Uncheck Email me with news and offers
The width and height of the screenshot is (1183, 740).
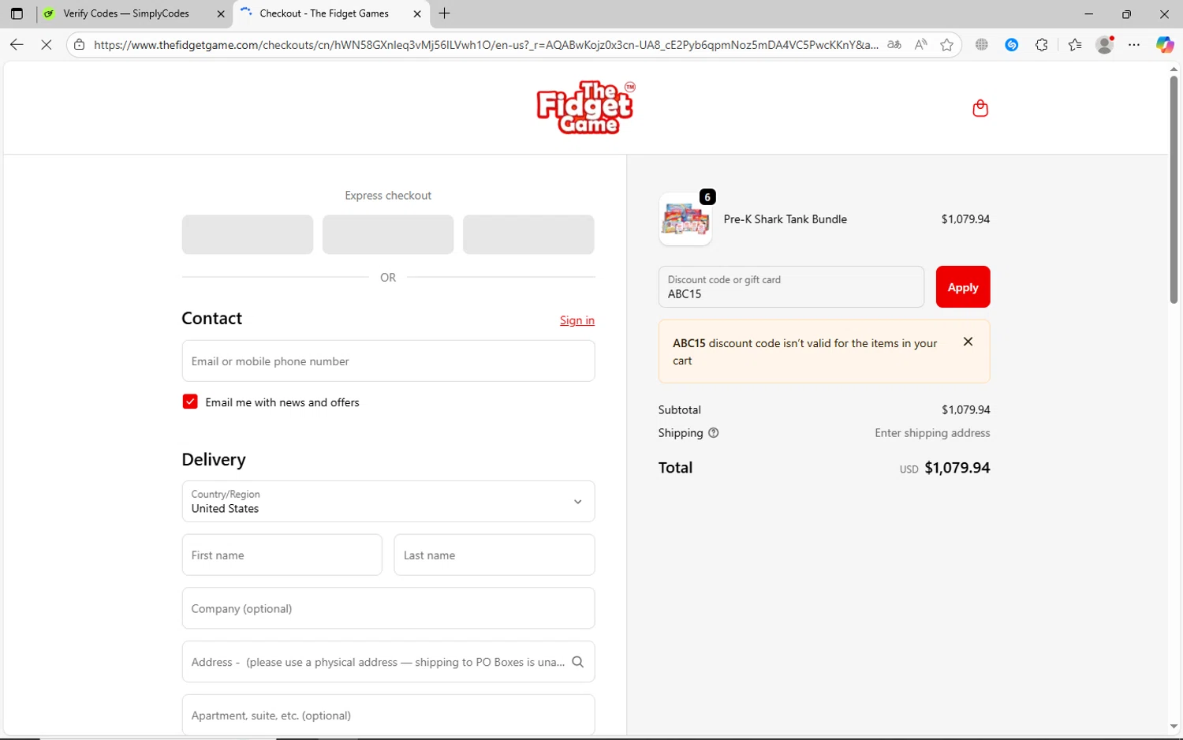pyautogui.click(x=190, y=402)
